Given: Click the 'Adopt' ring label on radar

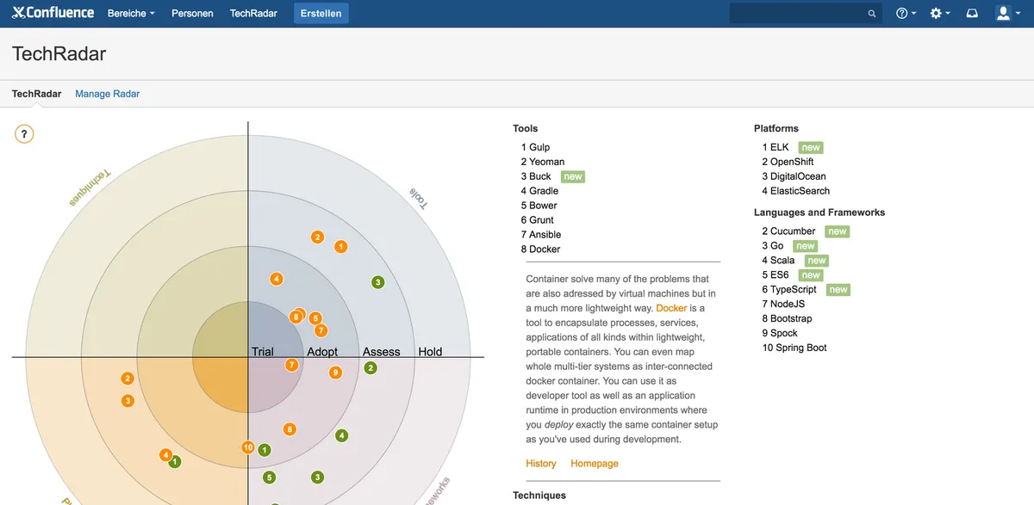Looking at the screenshot, I should coord(322,352).
